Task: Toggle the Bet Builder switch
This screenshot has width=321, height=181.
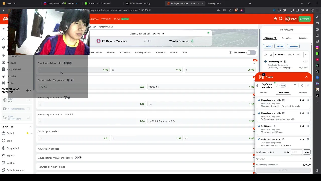Action: 251,53
